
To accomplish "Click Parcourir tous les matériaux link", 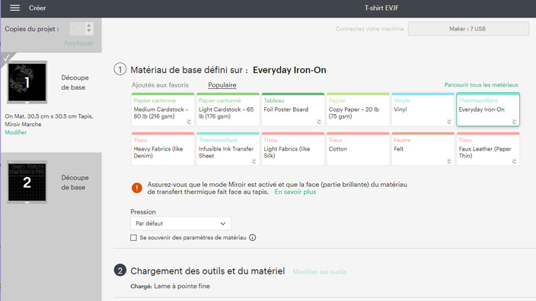I will coord(481,84).
